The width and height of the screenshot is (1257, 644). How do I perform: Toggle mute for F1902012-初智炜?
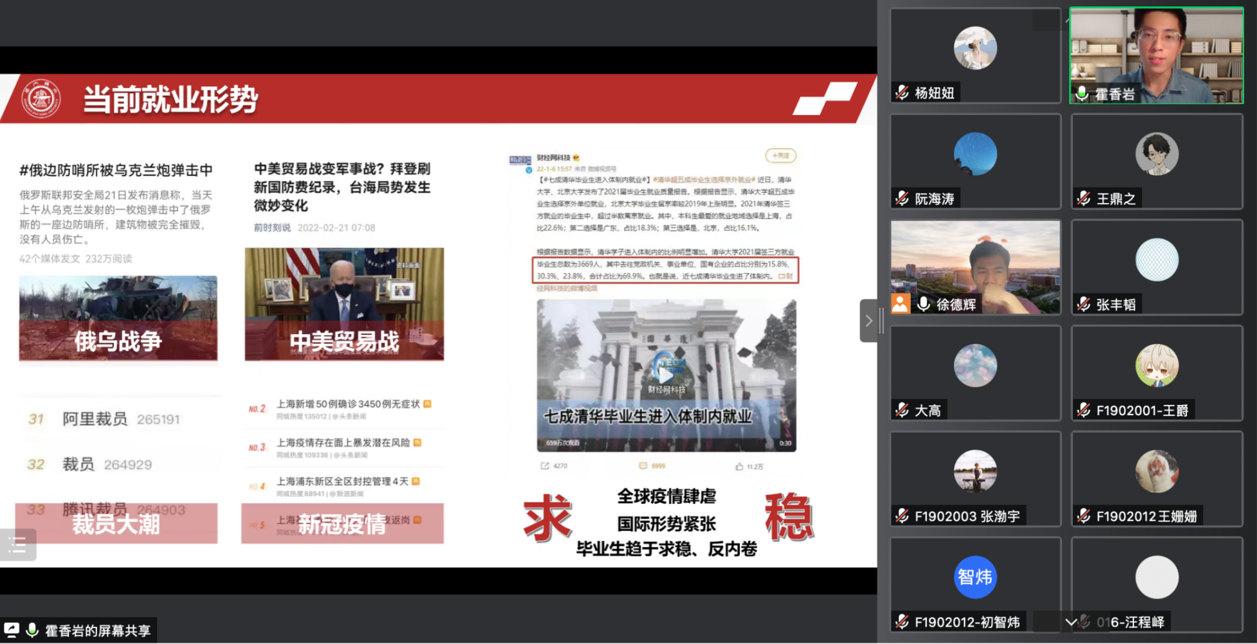click(901, 622)
